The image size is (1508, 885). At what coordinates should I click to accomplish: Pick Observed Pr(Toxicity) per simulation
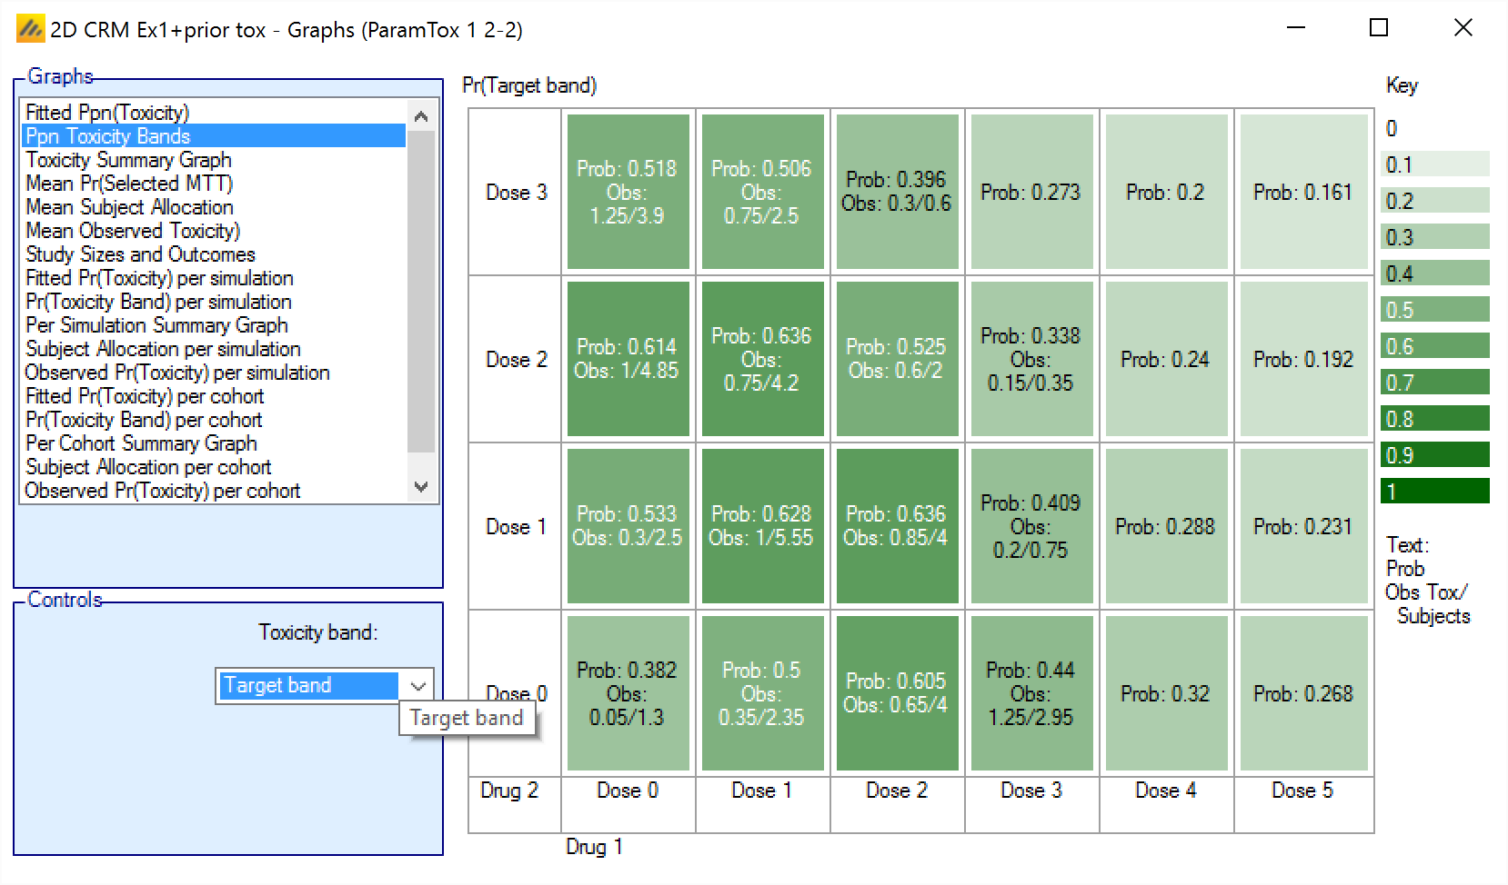tap(176, 373)
